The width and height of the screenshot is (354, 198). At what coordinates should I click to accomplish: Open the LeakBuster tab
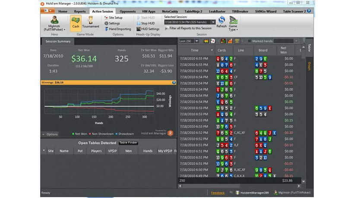click(217, 11)
